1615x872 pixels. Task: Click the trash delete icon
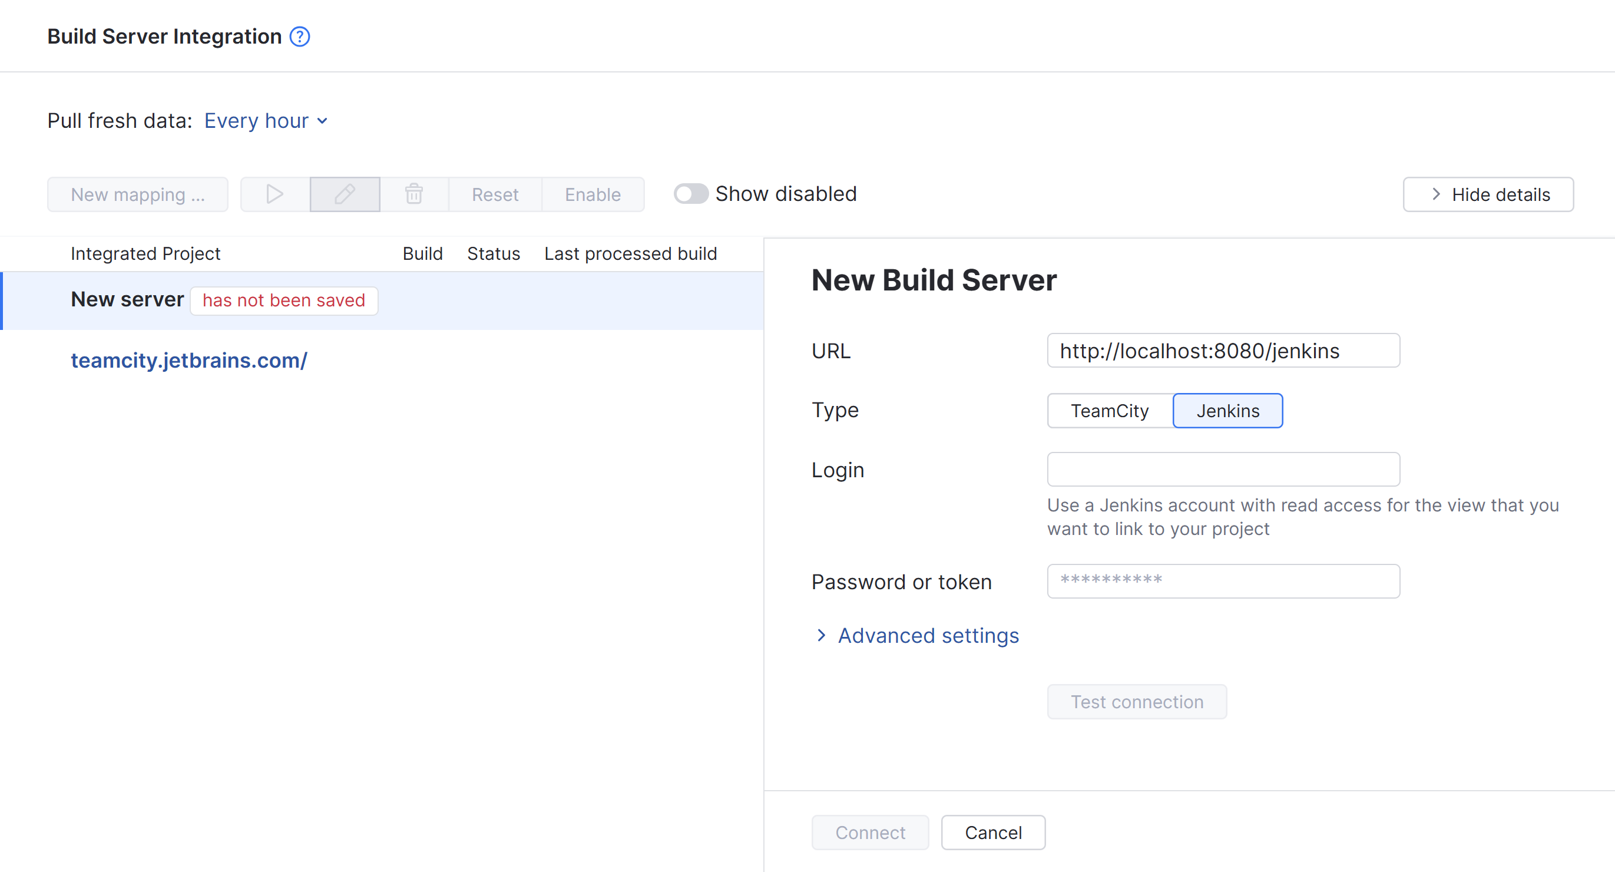tap(414, 194)
